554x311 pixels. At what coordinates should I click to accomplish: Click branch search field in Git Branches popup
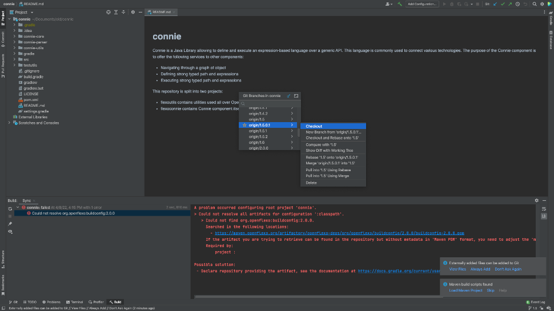270,103
